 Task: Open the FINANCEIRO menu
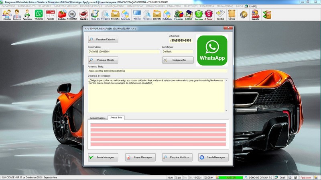[174, 6]
